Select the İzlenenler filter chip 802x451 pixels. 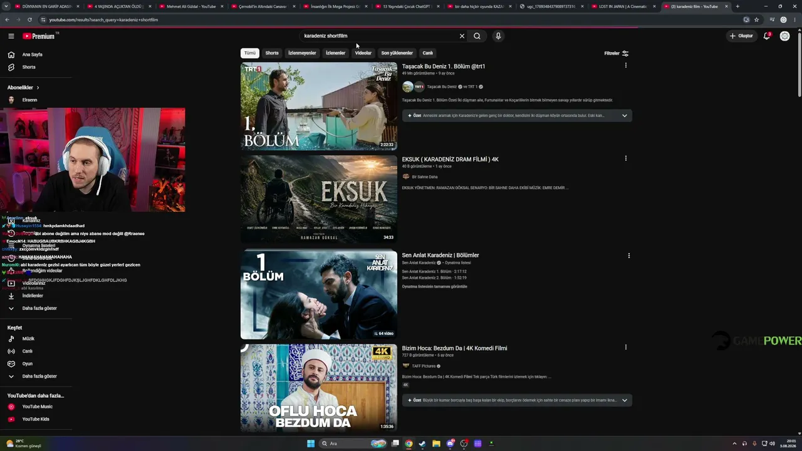click(335, 53)
